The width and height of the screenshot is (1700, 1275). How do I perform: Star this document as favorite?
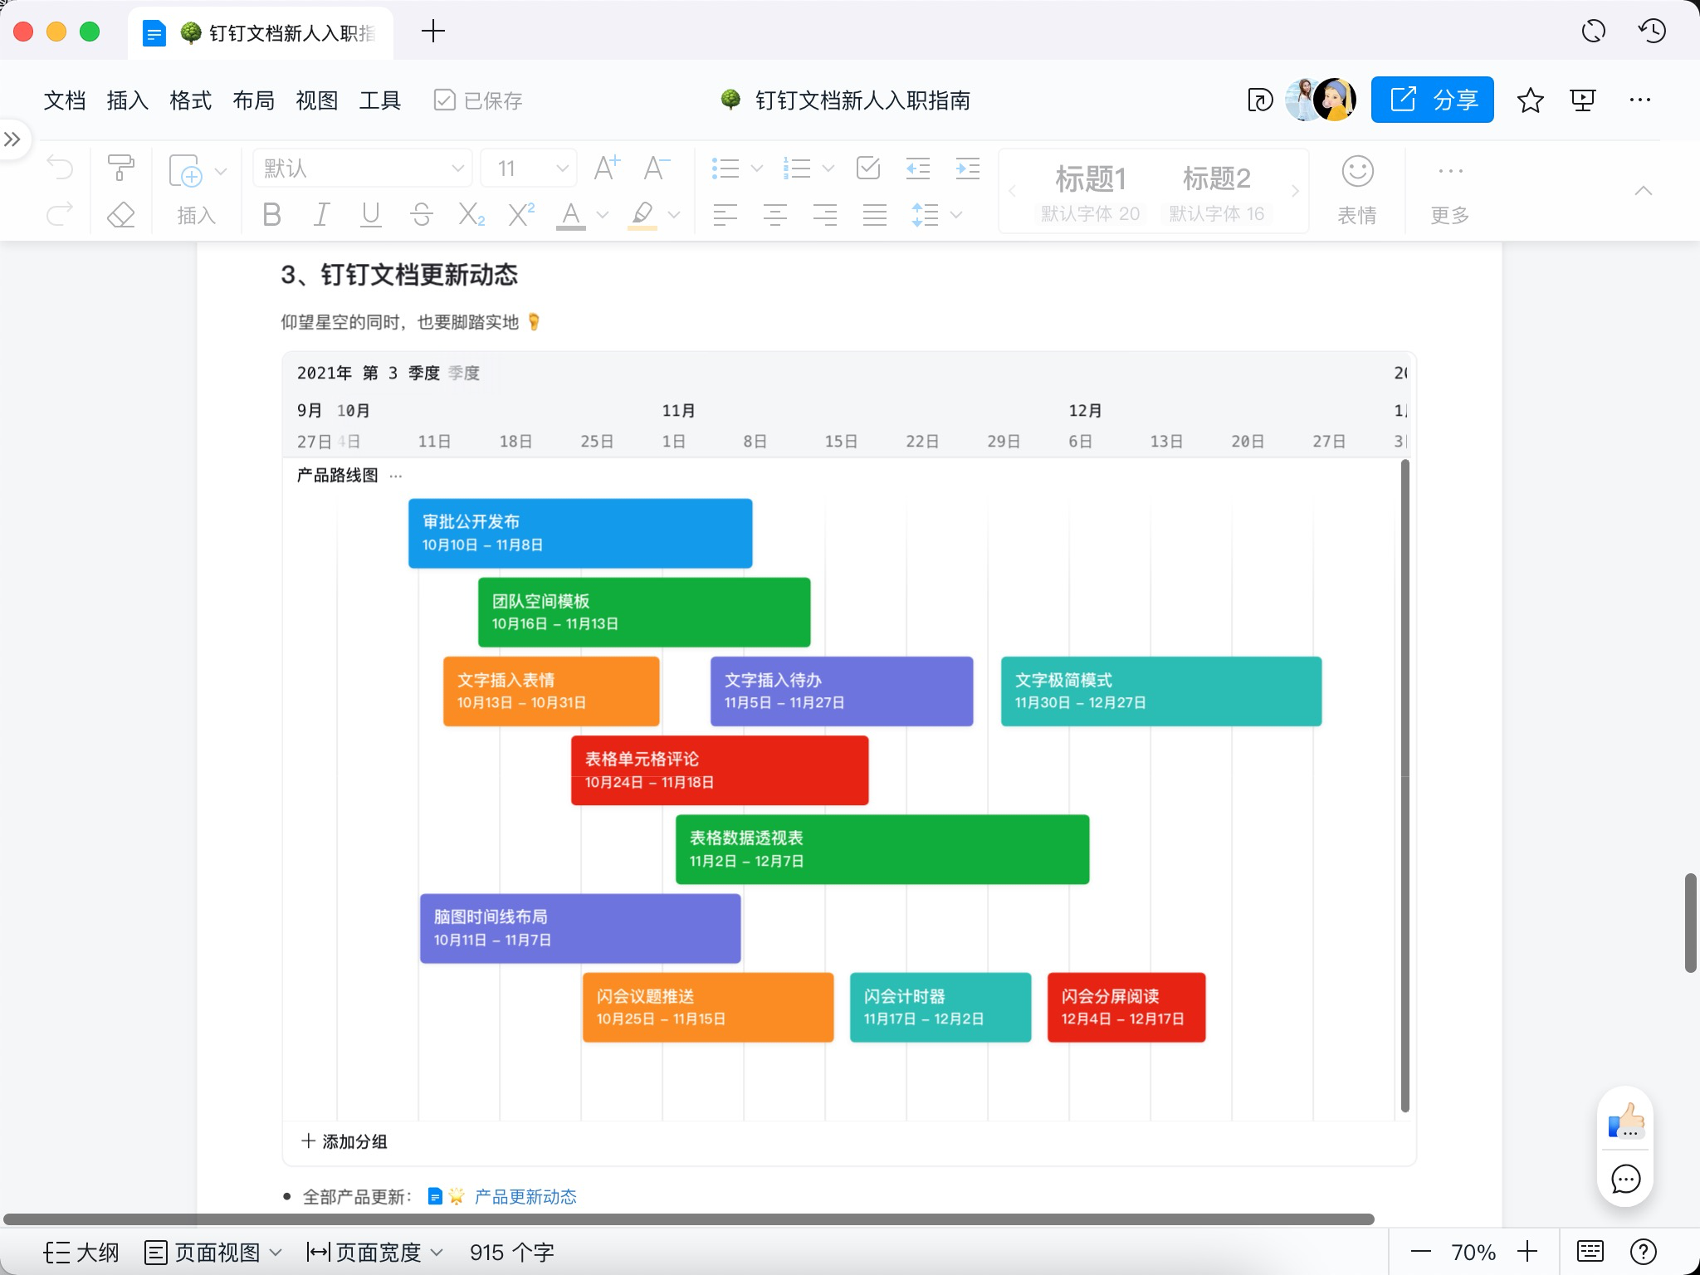click(x=1530, y=100)
